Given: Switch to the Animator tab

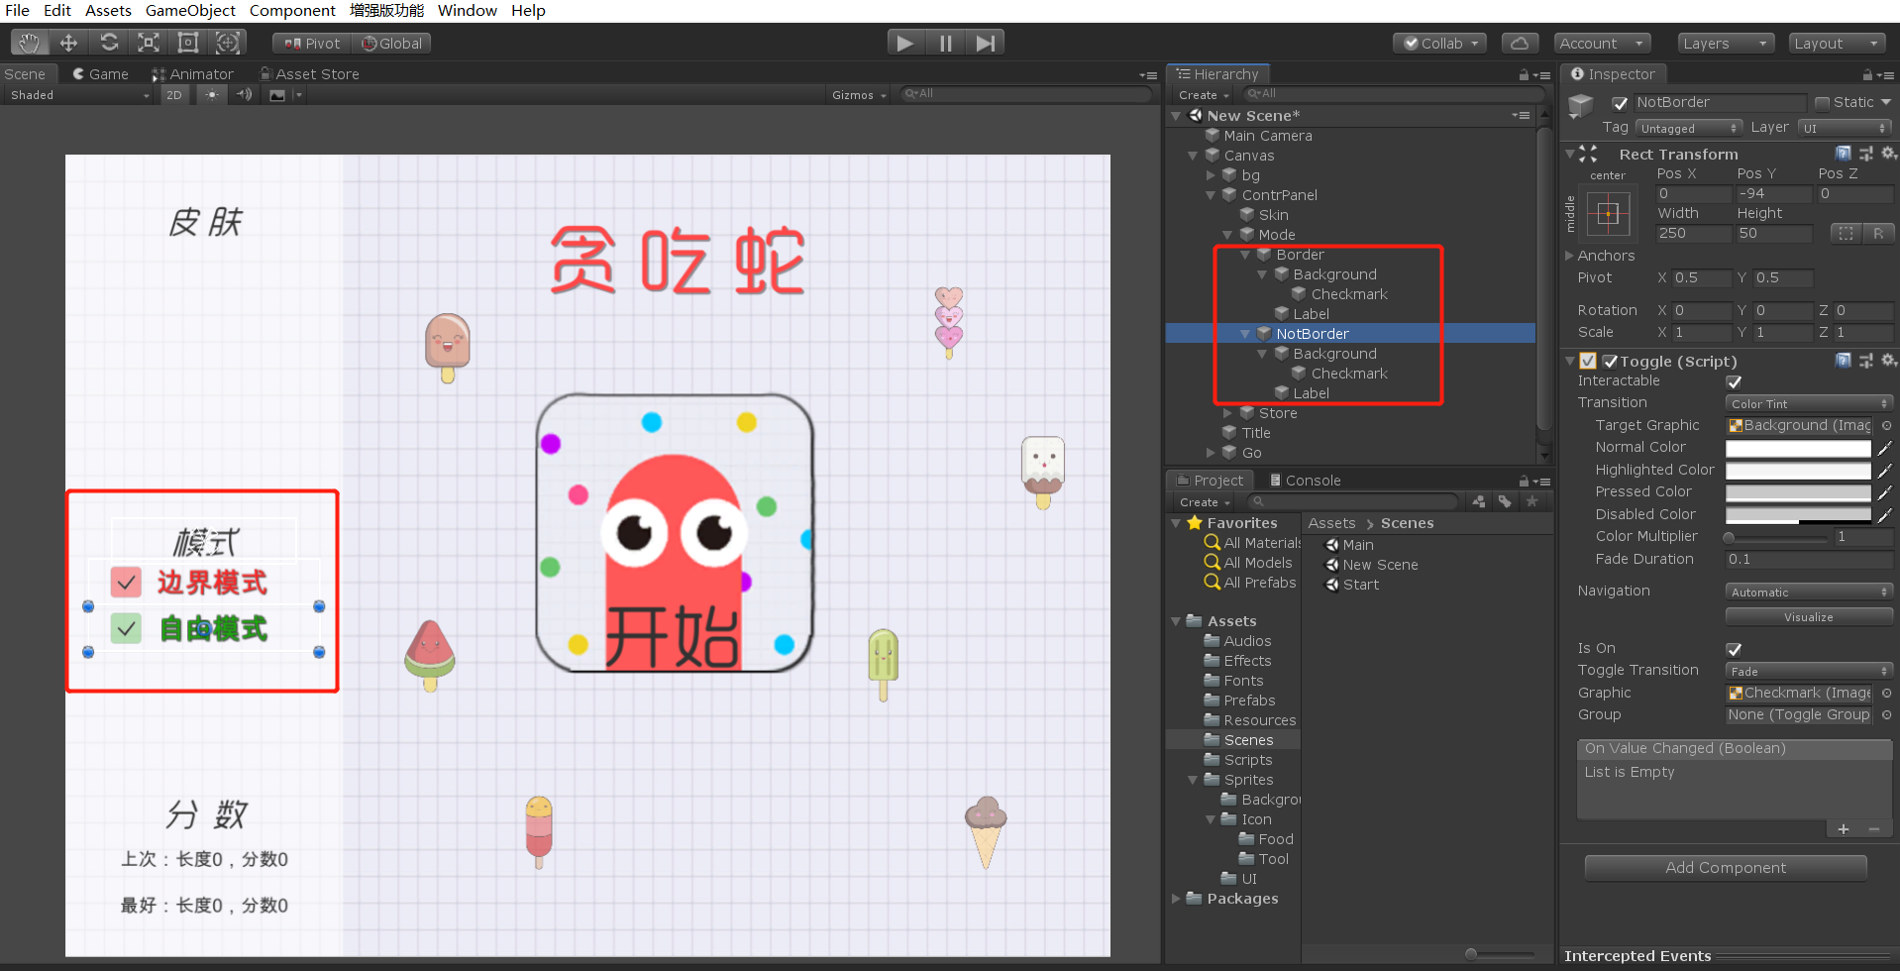Looking at the screenshot, I should pyautogui.click(x=192, y=74).
